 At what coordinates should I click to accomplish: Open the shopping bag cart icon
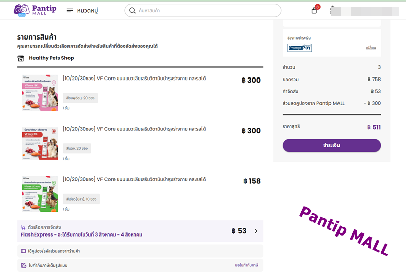[x=314, y=10]
